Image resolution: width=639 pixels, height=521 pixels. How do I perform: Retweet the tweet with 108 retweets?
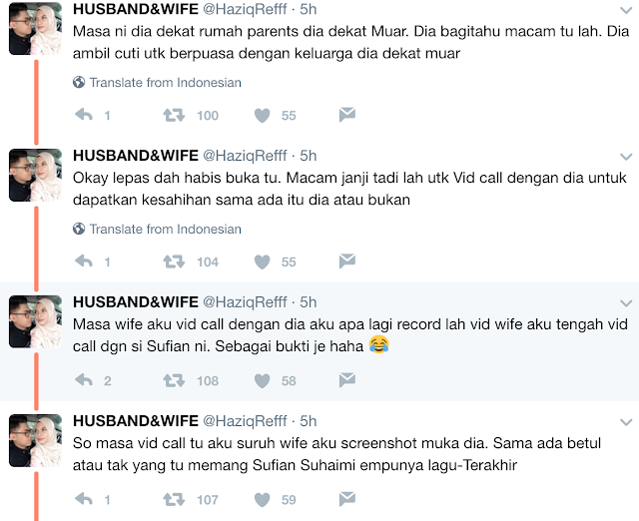click(x=174, y=381)
